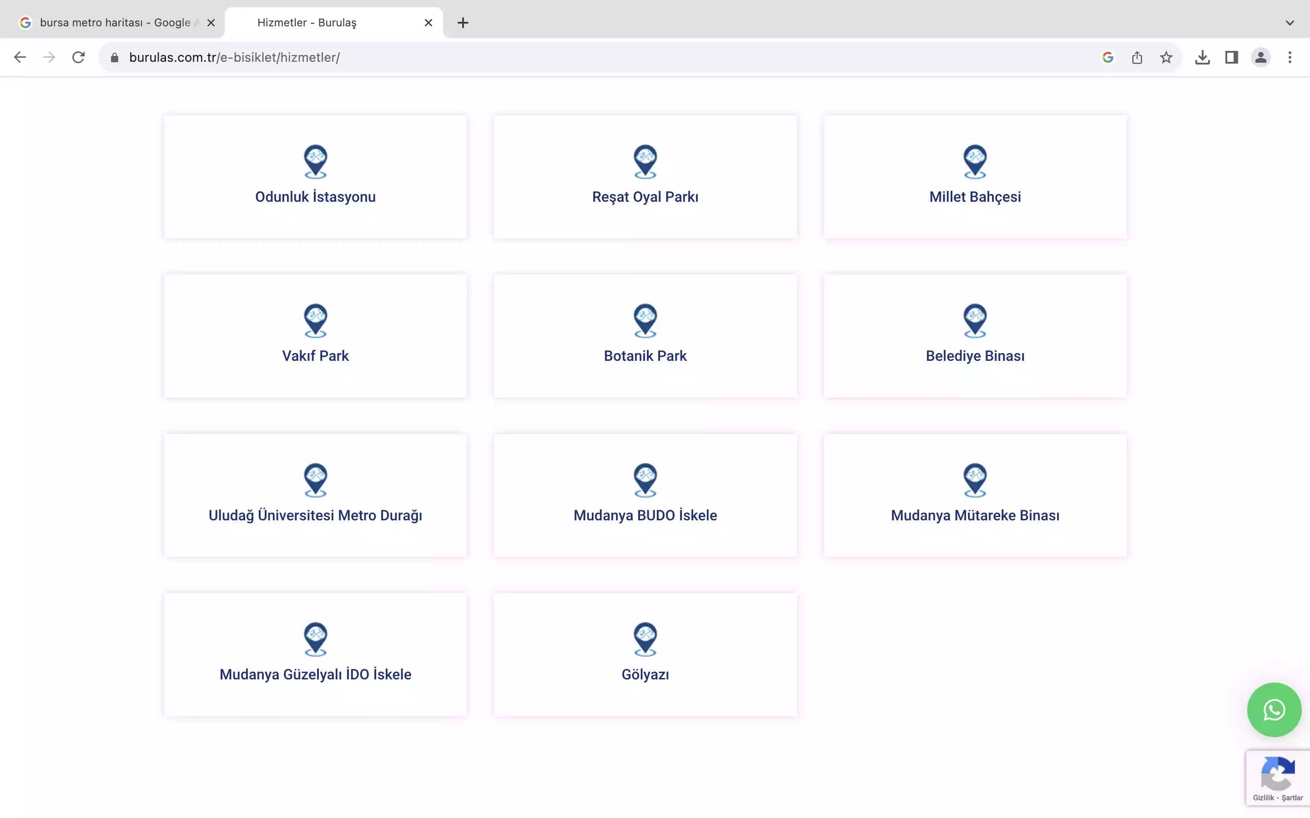Image resolution: width=1310 pixels, height=818 pixels.
Task: Click the reCAPTCHA badge logo
Action: click(x=1278, y=773)
